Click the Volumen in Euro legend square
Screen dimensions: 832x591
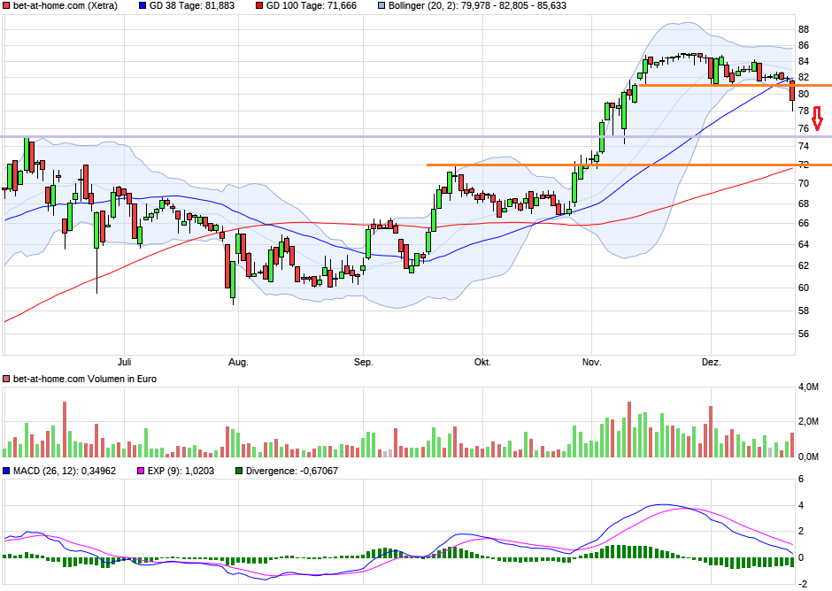[x=7, y=379]
